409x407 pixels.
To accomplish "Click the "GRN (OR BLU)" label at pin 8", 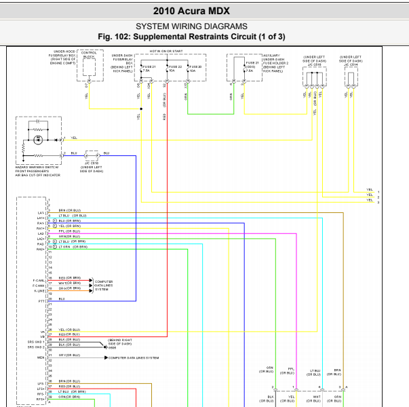I will (69, 236).
